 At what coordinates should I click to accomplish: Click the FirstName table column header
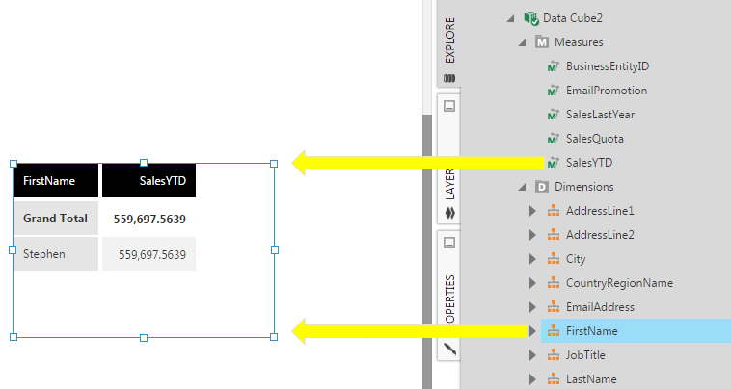point(56,181)
